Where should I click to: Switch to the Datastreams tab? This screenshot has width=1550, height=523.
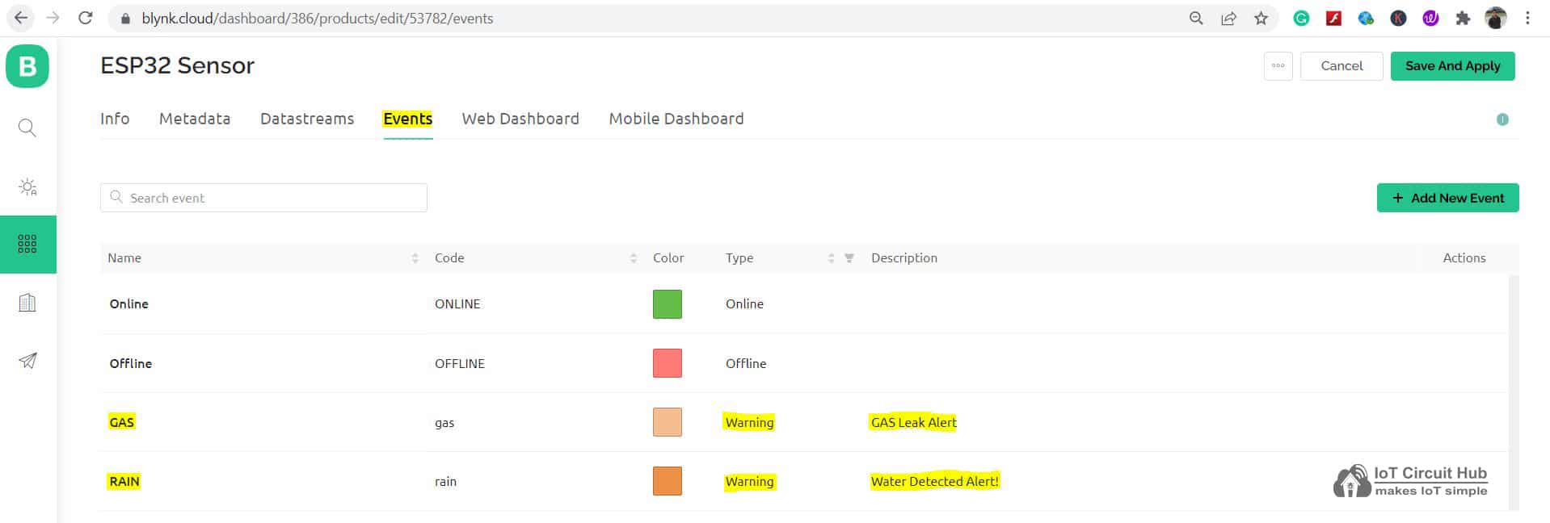point(307,119)
